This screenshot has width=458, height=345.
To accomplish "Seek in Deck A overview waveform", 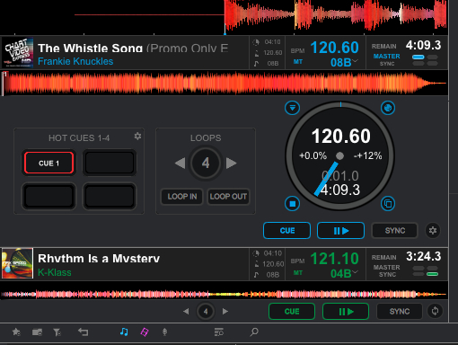I will pos(225,84).
